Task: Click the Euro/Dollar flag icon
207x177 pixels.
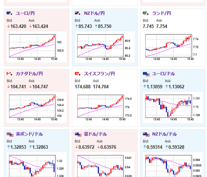Action: [x=146, y=74]
